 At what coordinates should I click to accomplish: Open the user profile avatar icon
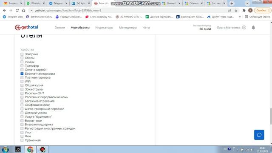(244, 27)
